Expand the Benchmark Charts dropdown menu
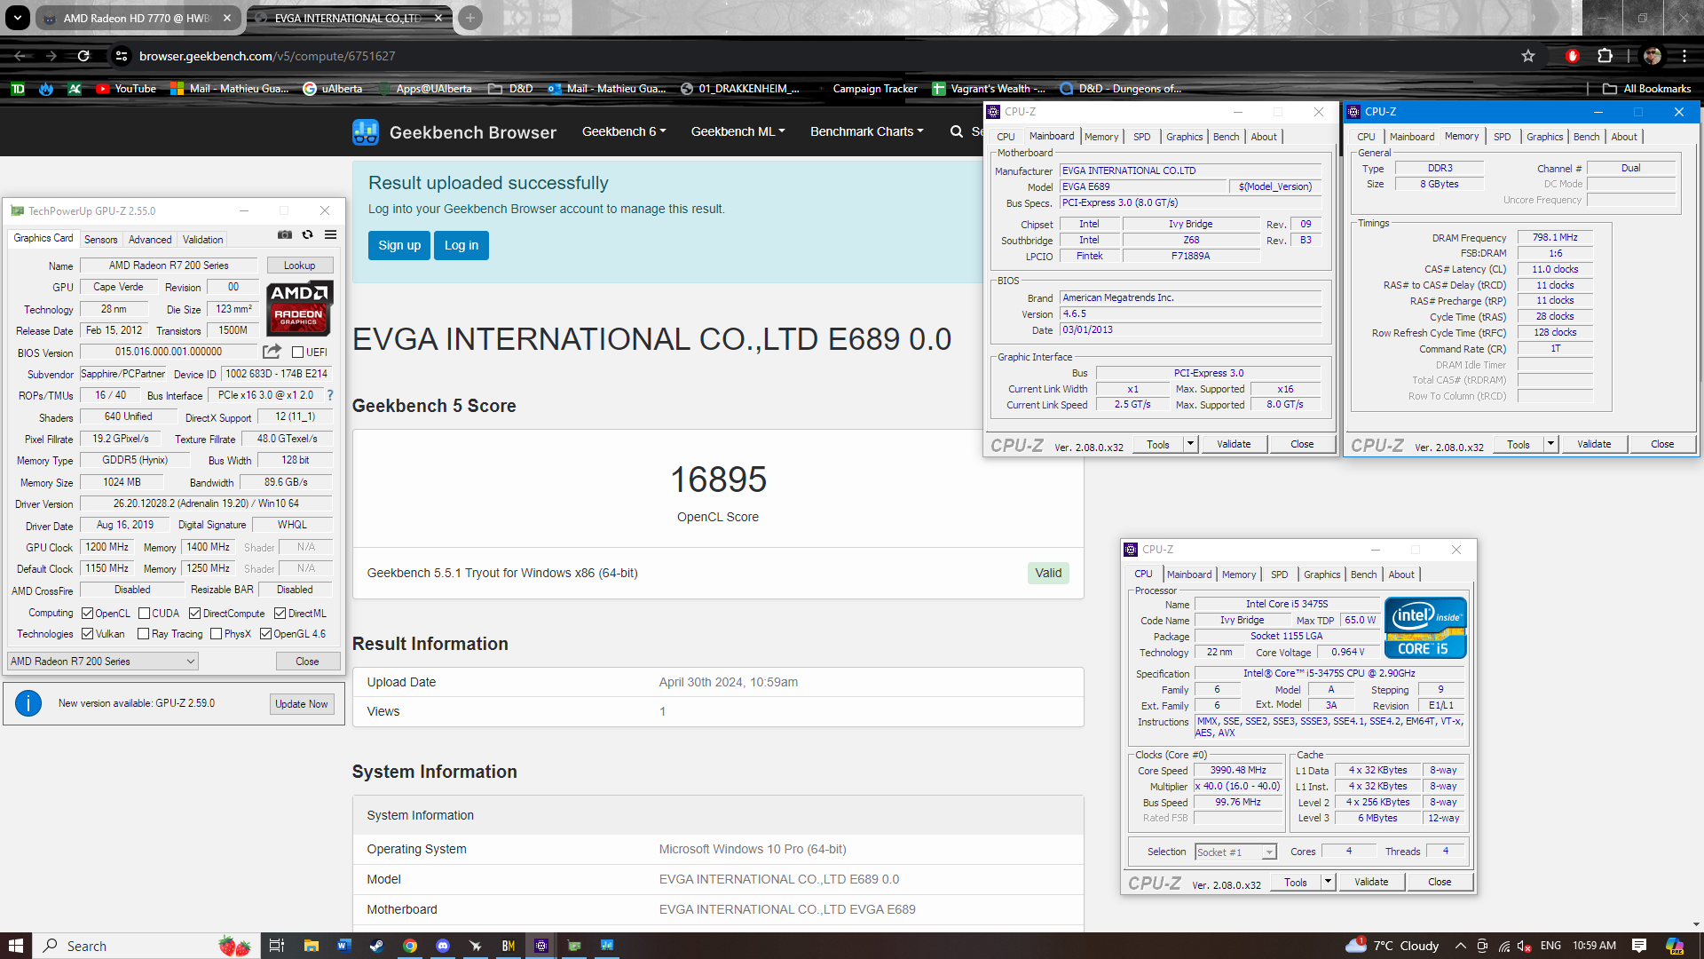 coord(866,131)
